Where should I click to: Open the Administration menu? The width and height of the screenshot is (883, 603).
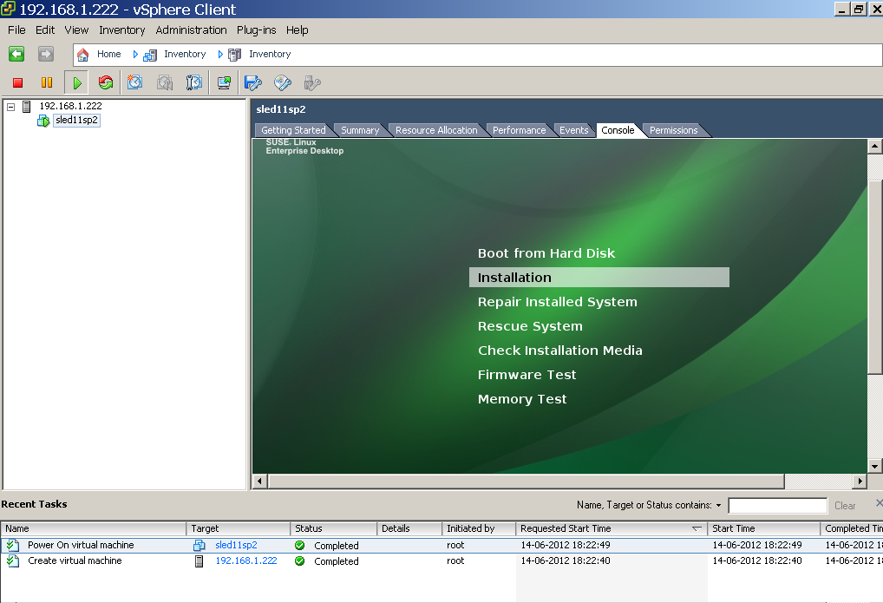pyautogui.click(x=191, y=29)
